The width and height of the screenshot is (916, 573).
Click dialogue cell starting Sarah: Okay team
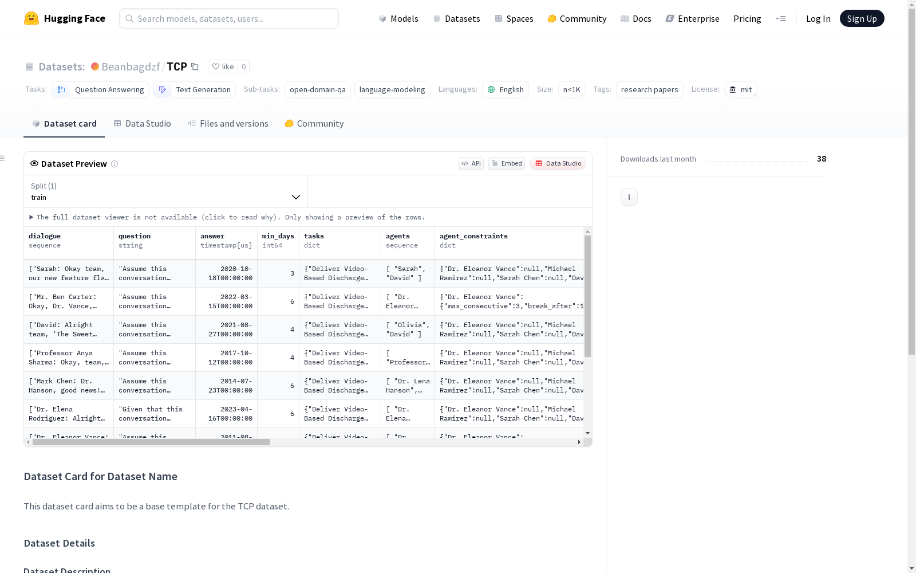[x=69, y=273]
